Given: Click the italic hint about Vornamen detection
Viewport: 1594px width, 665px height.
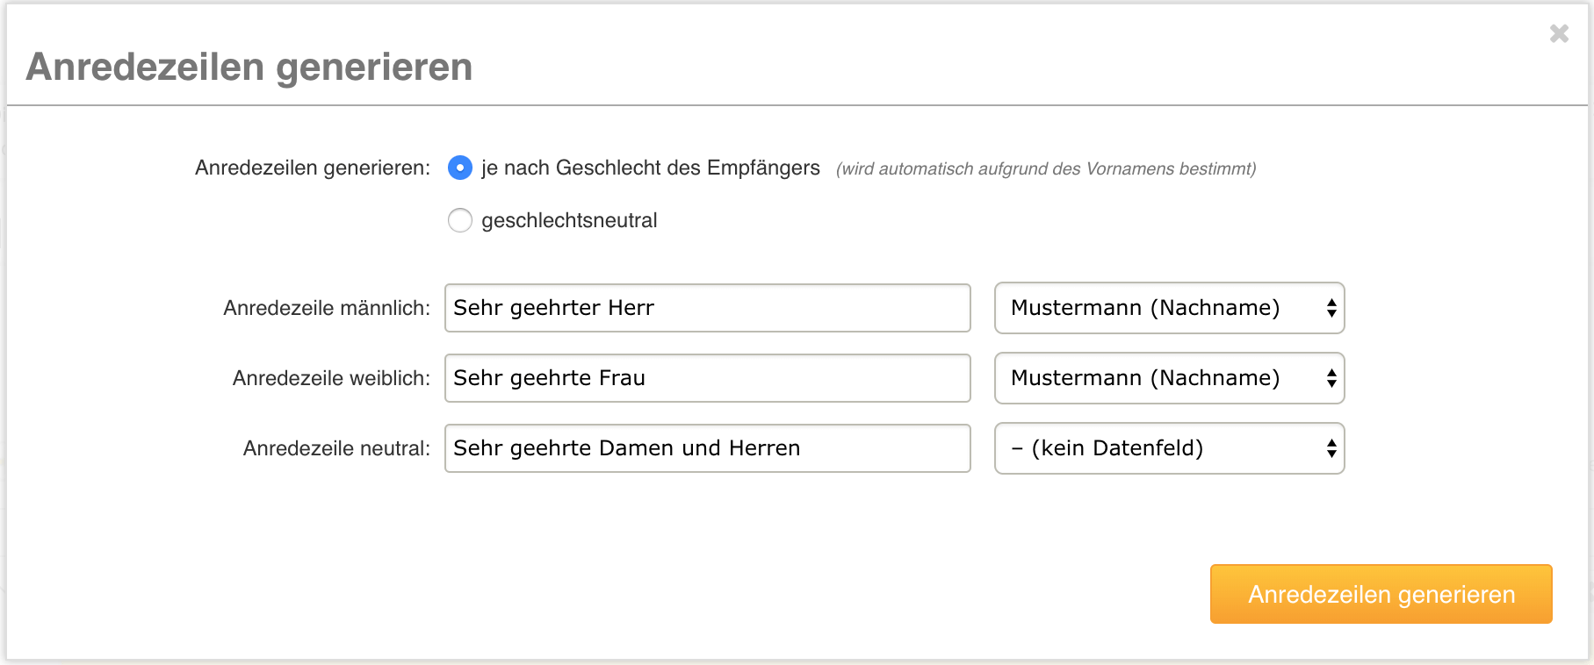Looking at the screenshot, I should point(1045,168).
